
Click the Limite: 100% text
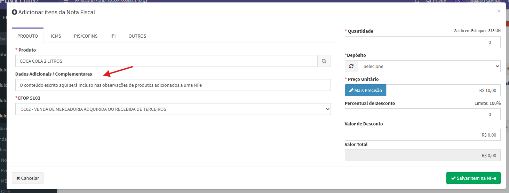pos(487,103)
